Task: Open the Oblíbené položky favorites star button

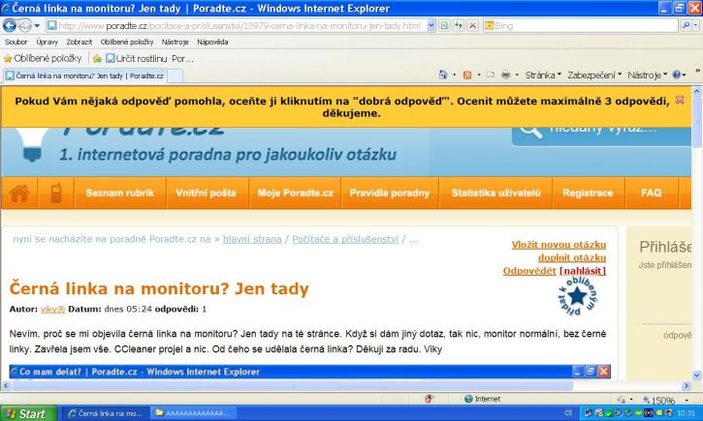Action: click(x=43, y=59)
